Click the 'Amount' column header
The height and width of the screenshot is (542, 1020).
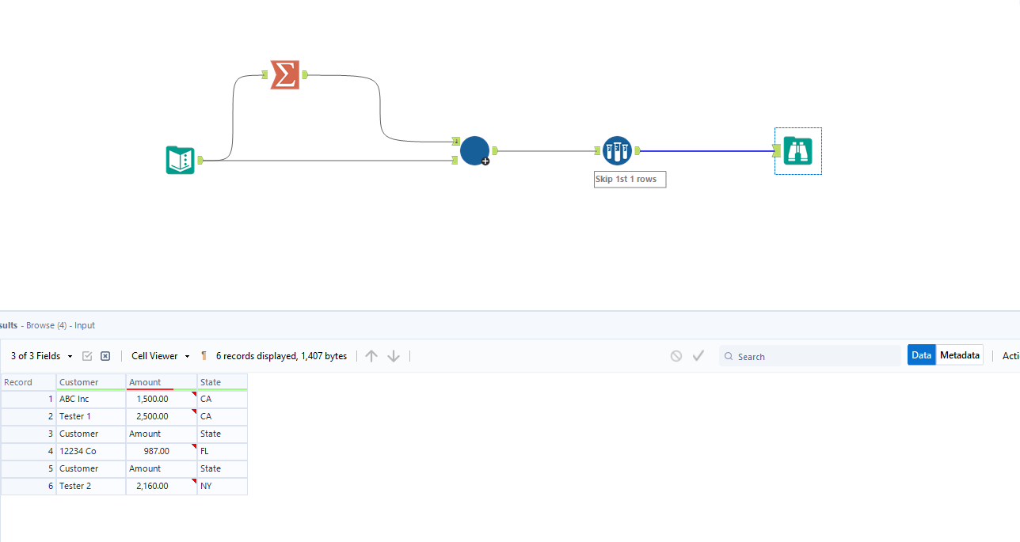tap(145, 381)
